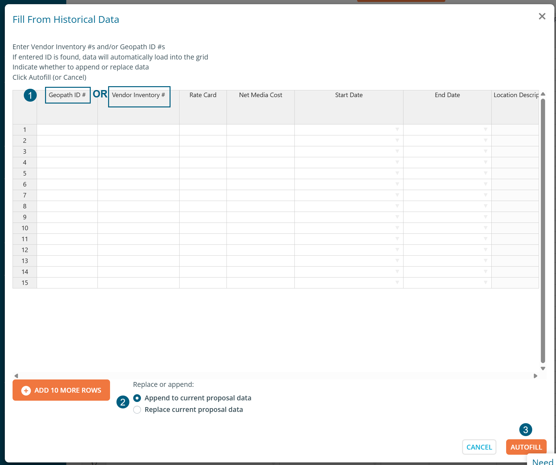This screenshot has width=556, height=465.
Task: Open End Date dropdown in row 3
Action: [x=485, y=151]
